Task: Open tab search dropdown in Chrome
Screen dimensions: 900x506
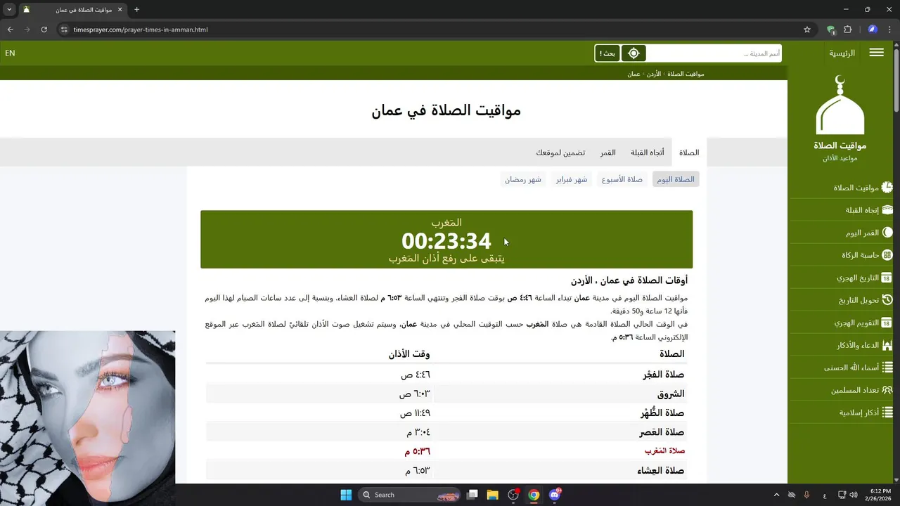Action: tap(9, 10)
